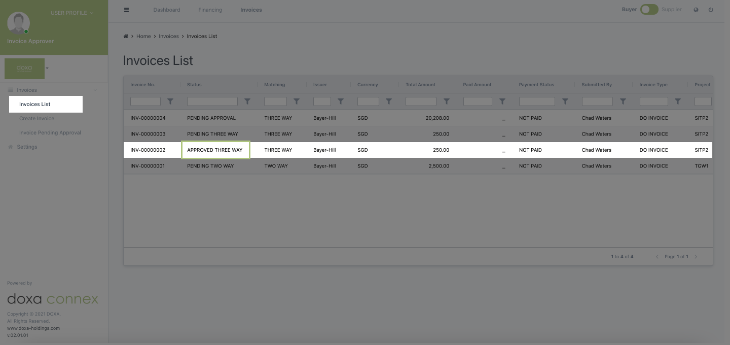Click the globe language icon
The height and width of the screenshot is (345, 730).
click(696, 10)
